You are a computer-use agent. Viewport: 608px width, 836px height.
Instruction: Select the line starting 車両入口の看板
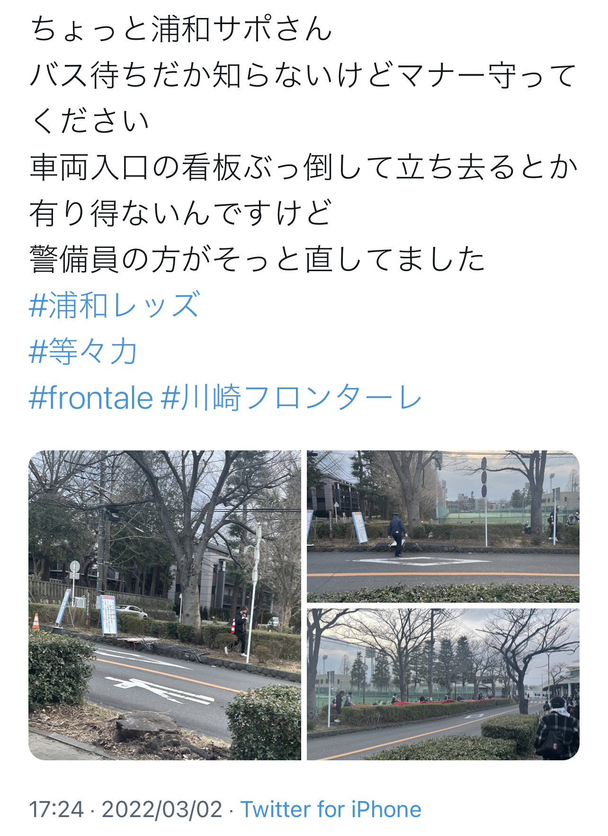point(304,167)
